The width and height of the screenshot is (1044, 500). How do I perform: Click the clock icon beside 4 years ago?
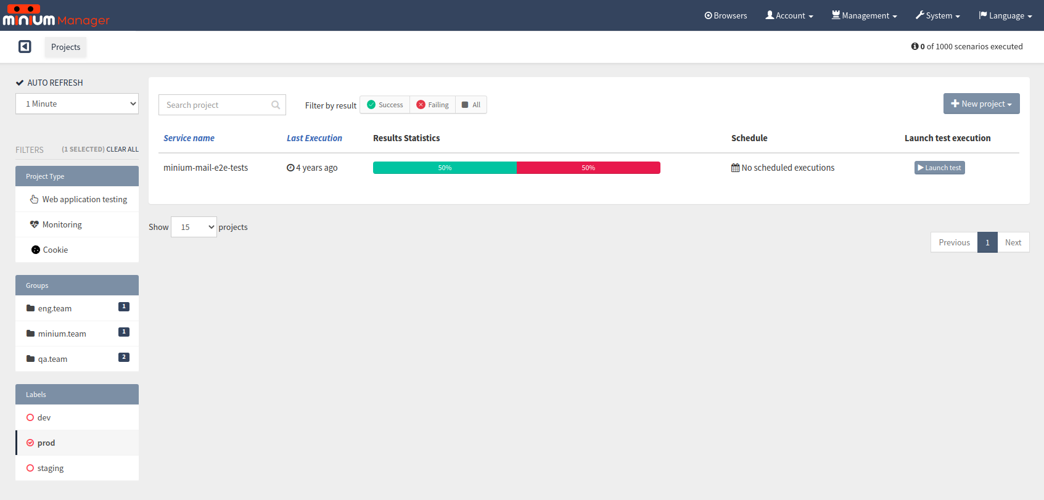(290, 168)
